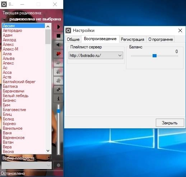Stop playback with the black square button
This screenshot has height=177, width=186.
59,36
